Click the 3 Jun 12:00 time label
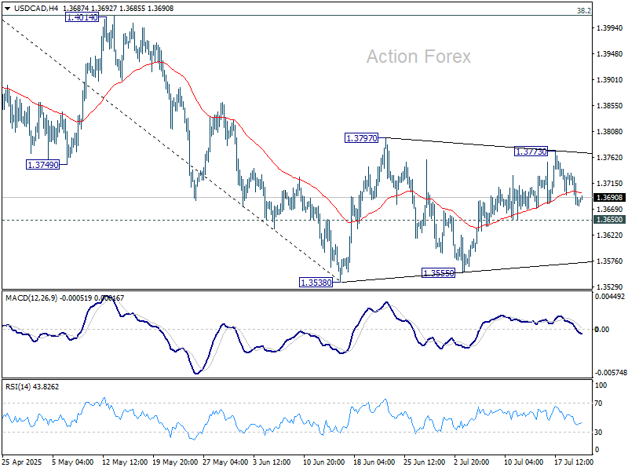The image size is (628, 471). [272, 462]
